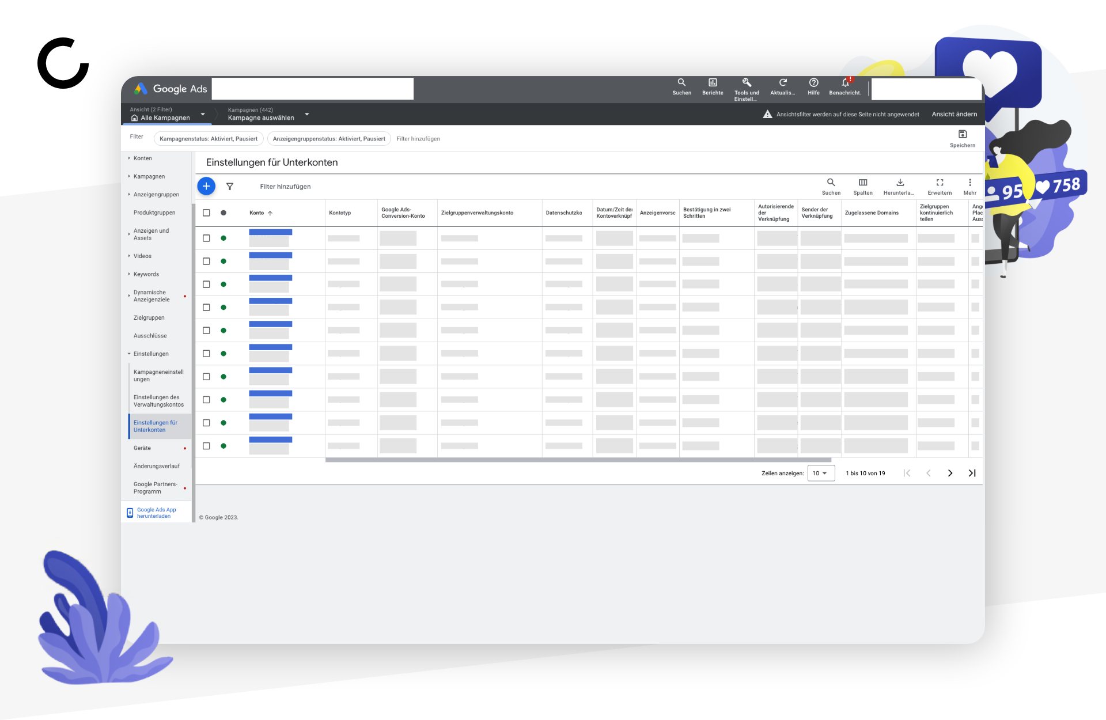This screenshot has width=1106, height=720.
Task: Click the Zielgruppenverwaltungskonto column header
Action: click(x=477, y=213)
